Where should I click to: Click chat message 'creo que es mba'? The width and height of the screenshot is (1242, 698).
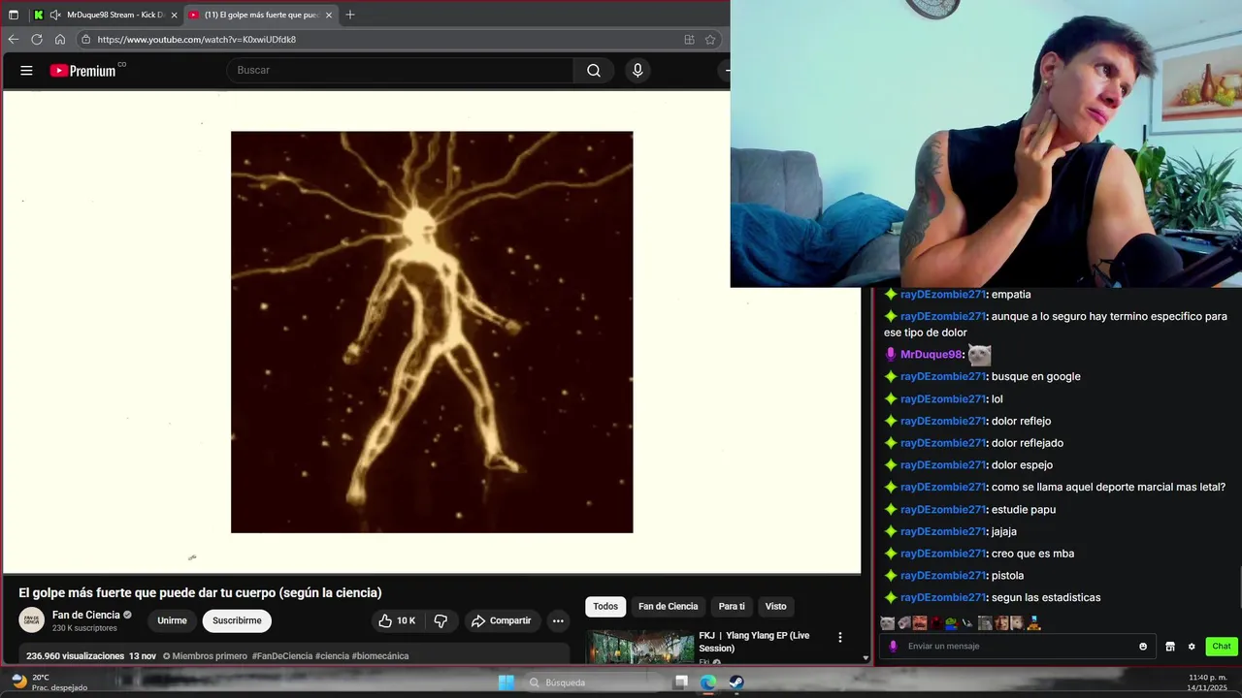1032,554
